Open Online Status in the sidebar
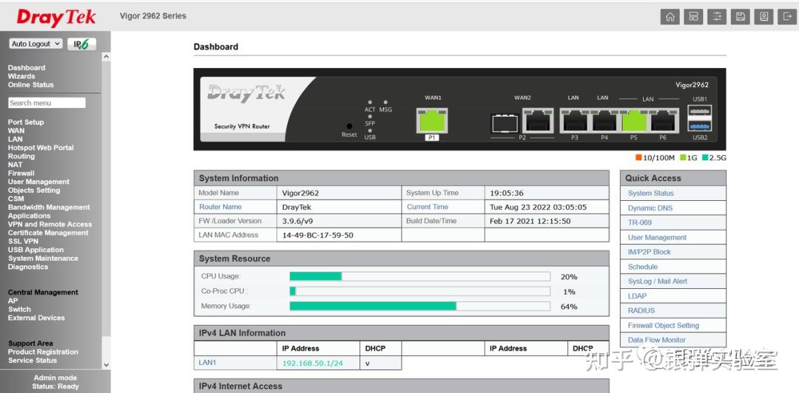 pyautogui.click(x=30, y=85)
